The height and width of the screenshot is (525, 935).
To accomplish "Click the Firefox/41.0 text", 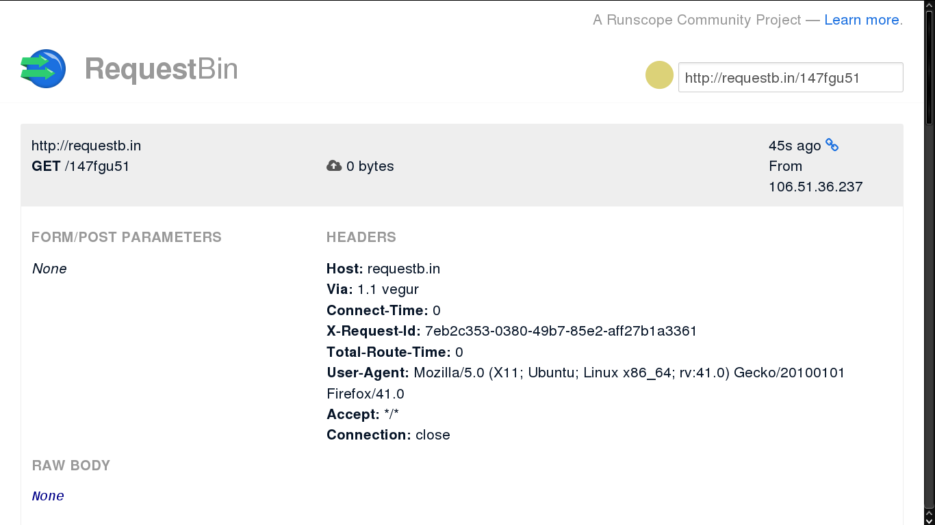I will (x=366, y=394).
